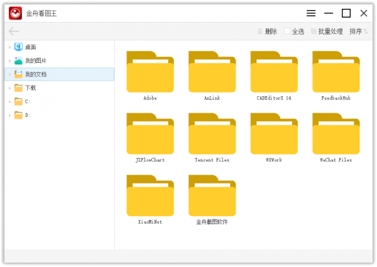Image resolution: width=377 pixels, height=267 pixels.
Task: Open the hamburger menu in title bar
Action: coord(311,13)
